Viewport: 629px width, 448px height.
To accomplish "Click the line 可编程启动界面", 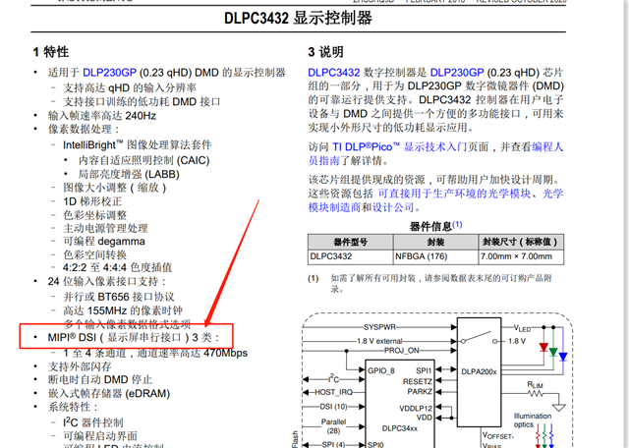I will 100,436.
